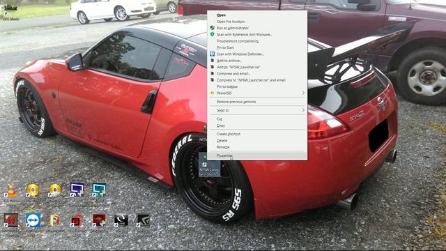
Task: Open the NVIDIA GeForce desktop shortcut
Action: (144, 220)
